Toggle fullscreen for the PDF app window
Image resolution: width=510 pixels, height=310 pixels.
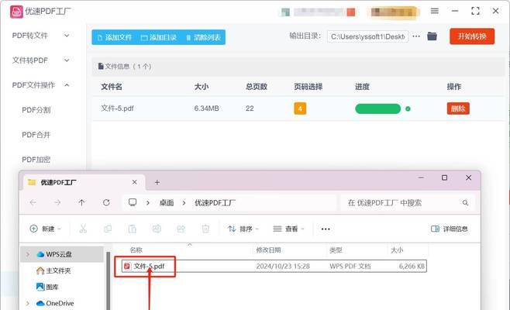(x=475, y=11)
